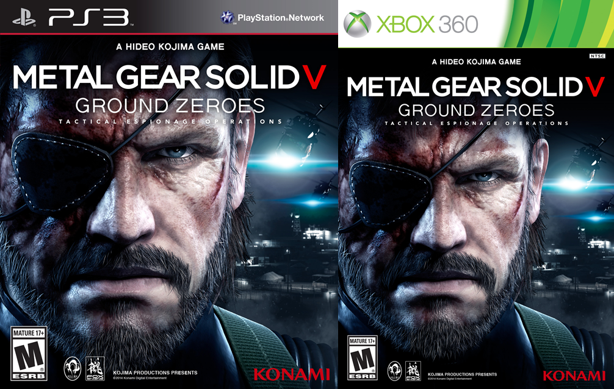Click Kojima Productions Presents text on Xbox cover
Image resolution: width=614 pixels, height=389 pixels.
point(463,374)
